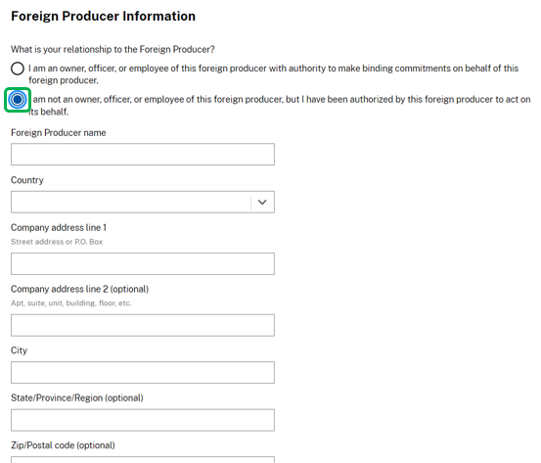Viewport: 541px width, 463px height.
Task: Select the owner, officer, or employee radio button
Action: point(18,69)
